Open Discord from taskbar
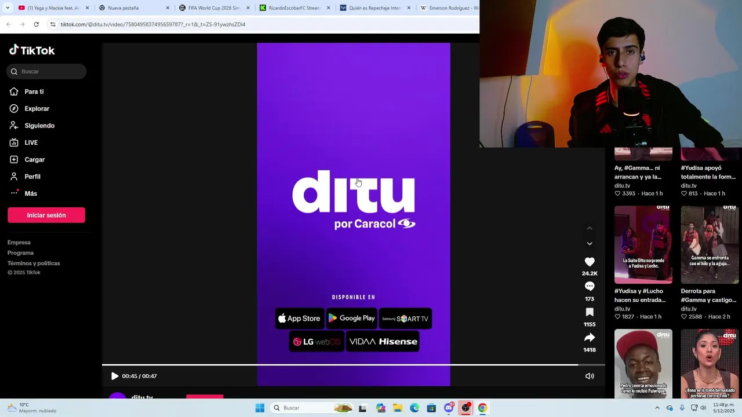The height and width of the screenshot is (417, 742). click(449, 408)
